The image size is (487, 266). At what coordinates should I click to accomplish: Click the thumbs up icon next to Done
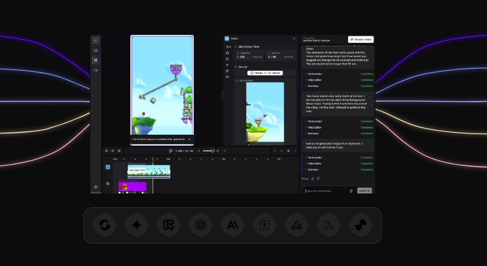click(313, 179)
